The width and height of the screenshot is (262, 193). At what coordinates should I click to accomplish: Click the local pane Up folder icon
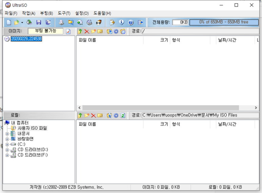click(x=80, y=115)
